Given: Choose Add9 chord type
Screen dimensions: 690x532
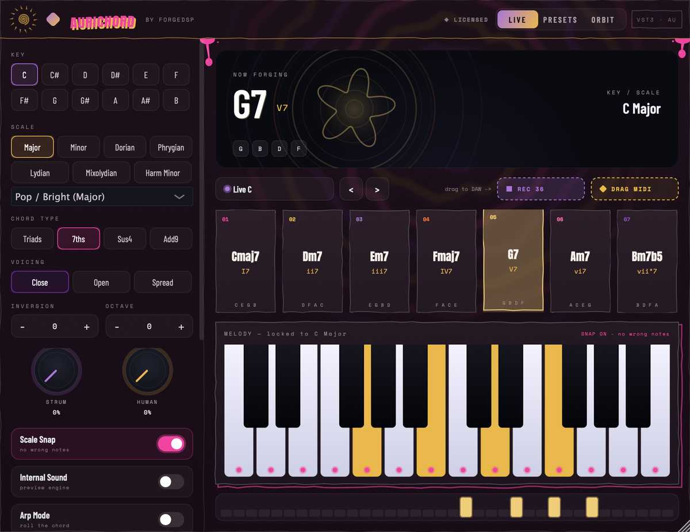Looking at the screenshot, I should 171,238.
